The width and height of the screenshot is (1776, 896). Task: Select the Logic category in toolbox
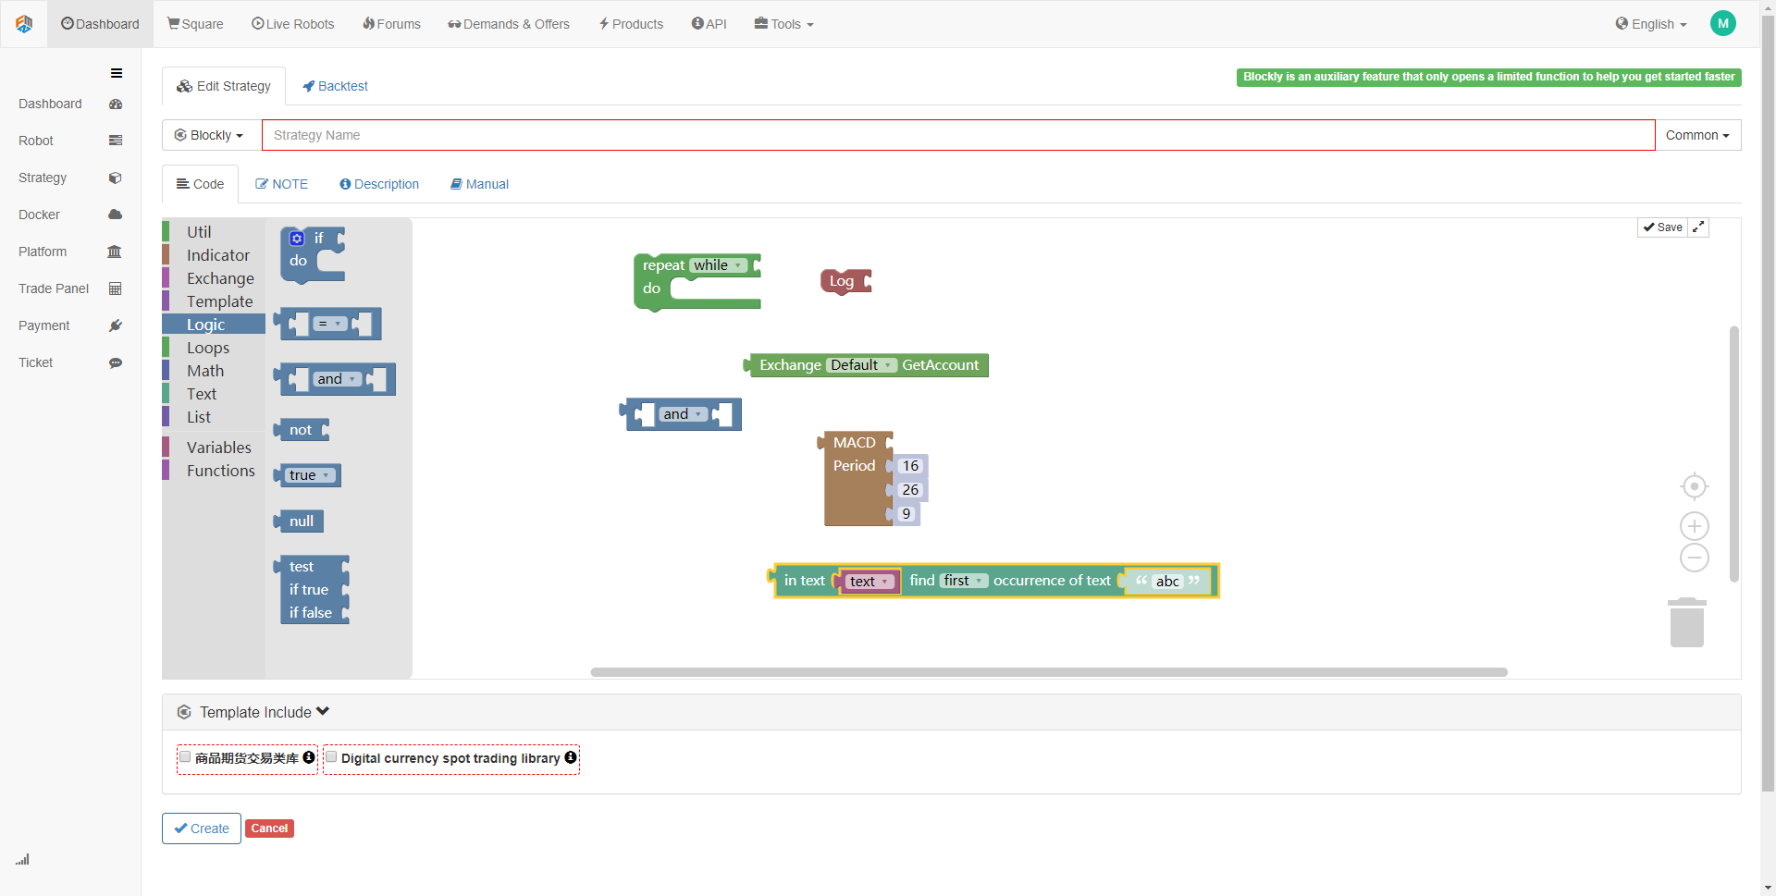tap(214, 325)
